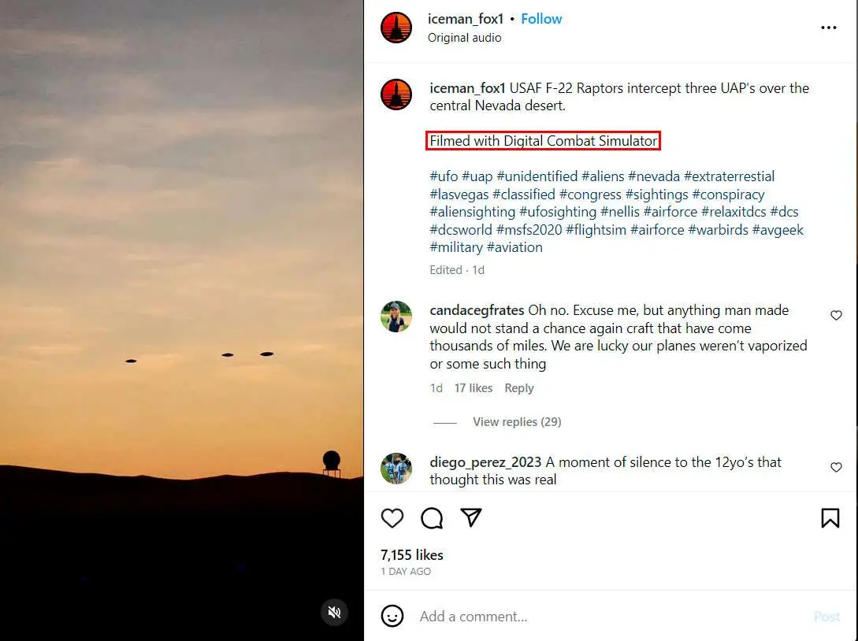The image size is (858, 641).
Task: Like candacegfrates' comment
Action: click(x=836, y=315)
